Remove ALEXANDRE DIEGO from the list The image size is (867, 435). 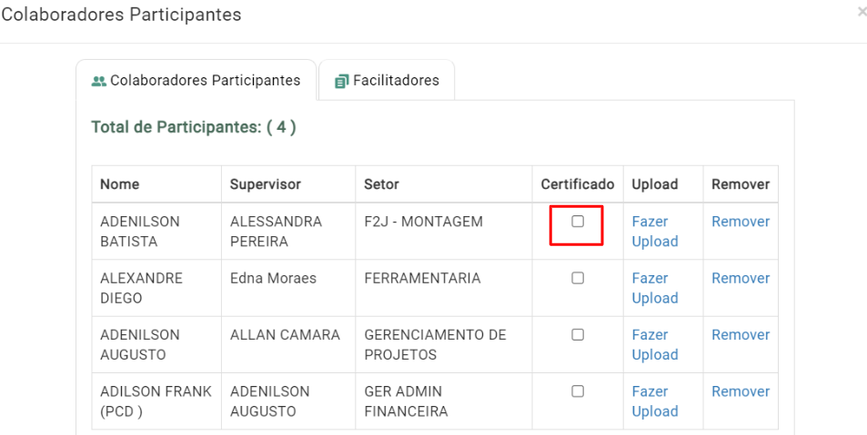tap(741, 278)
